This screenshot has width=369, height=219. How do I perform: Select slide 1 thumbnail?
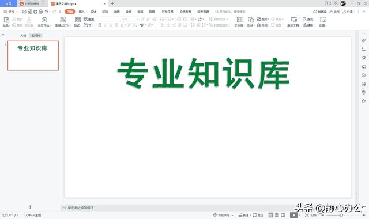click(33, 55)
